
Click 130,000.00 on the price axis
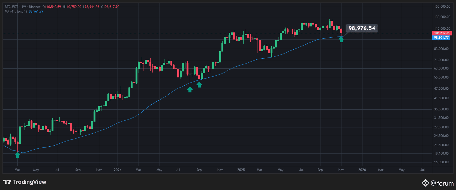[442, 17]
